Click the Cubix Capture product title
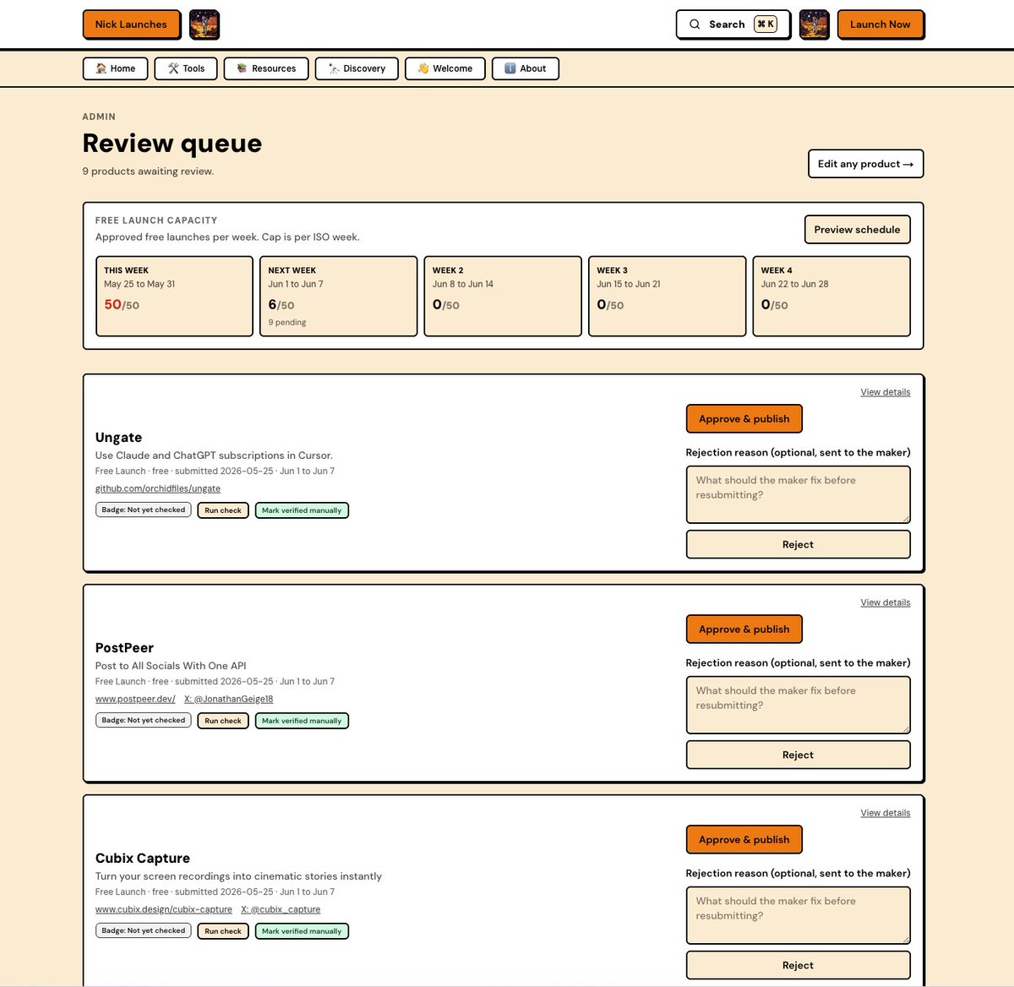 [x=143, y=859]
